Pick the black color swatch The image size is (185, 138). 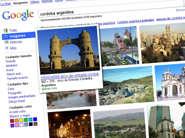click(x=31, y=124)
